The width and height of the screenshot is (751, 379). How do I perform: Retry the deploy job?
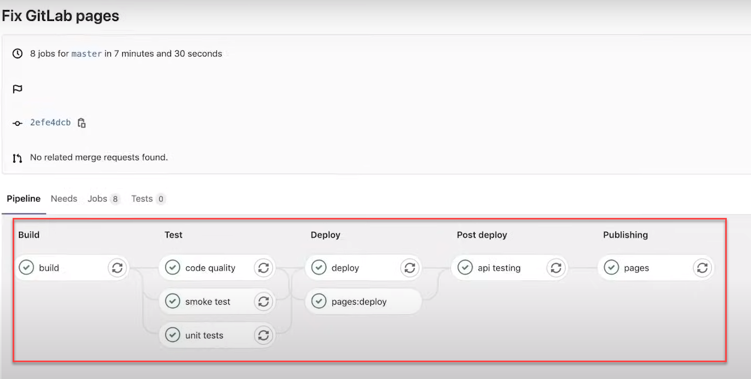[409, 267]
